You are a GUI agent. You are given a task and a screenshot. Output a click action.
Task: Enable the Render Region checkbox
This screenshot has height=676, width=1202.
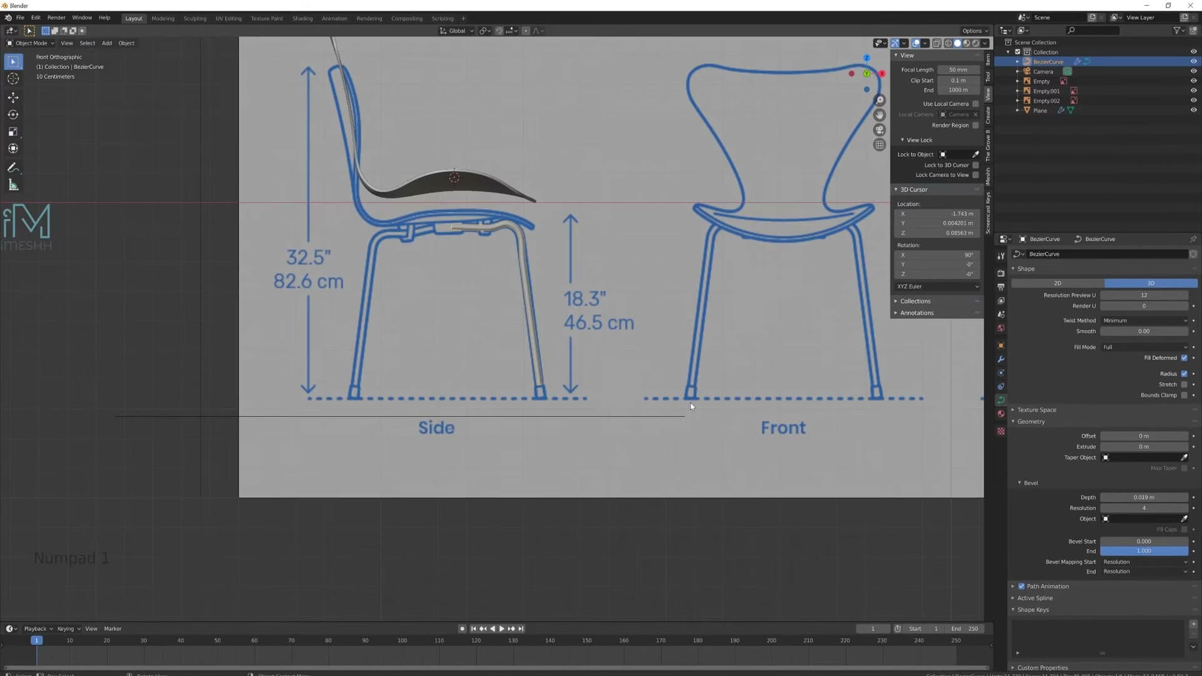click(x=975, y=125)
